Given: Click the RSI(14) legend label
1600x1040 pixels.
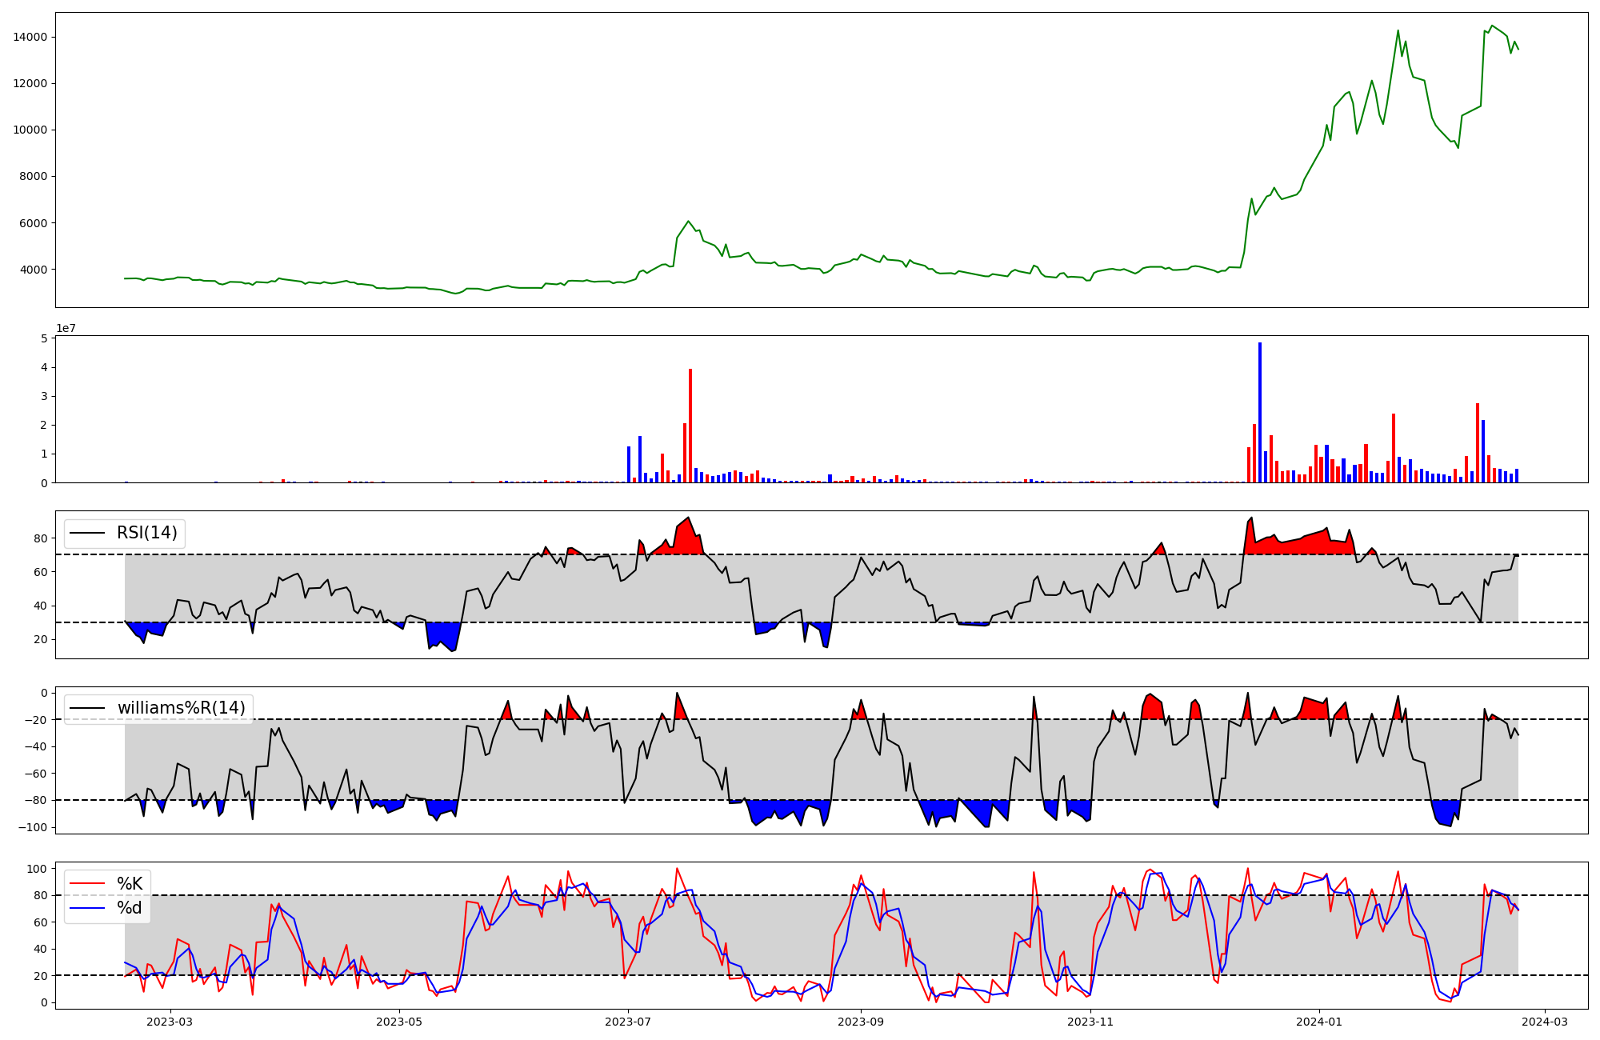Looking at the screenshot, I should tap(147, 533).
